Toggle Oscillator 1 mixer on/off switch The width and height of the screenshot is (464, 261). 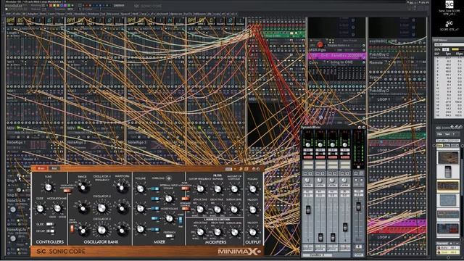point(154,188)
